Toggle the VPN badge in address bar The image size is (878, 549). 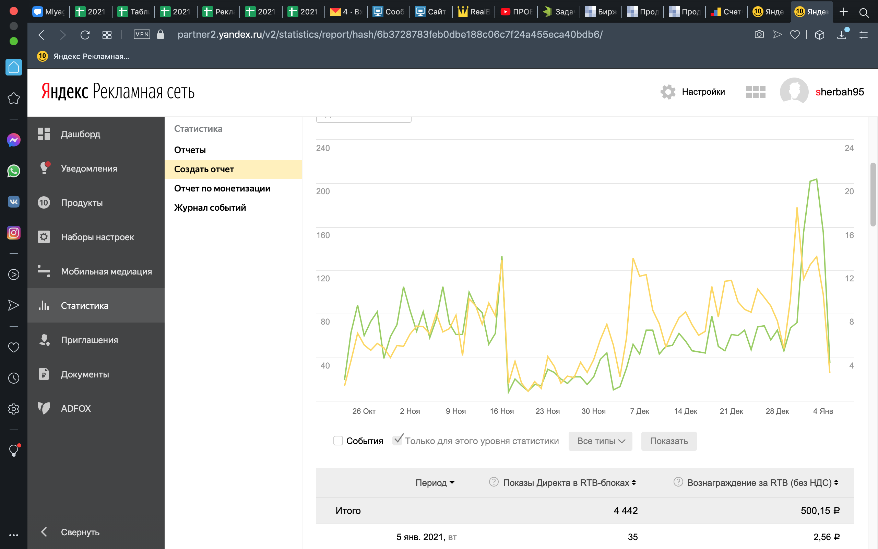pyautogui.click(x=142, y=35)
